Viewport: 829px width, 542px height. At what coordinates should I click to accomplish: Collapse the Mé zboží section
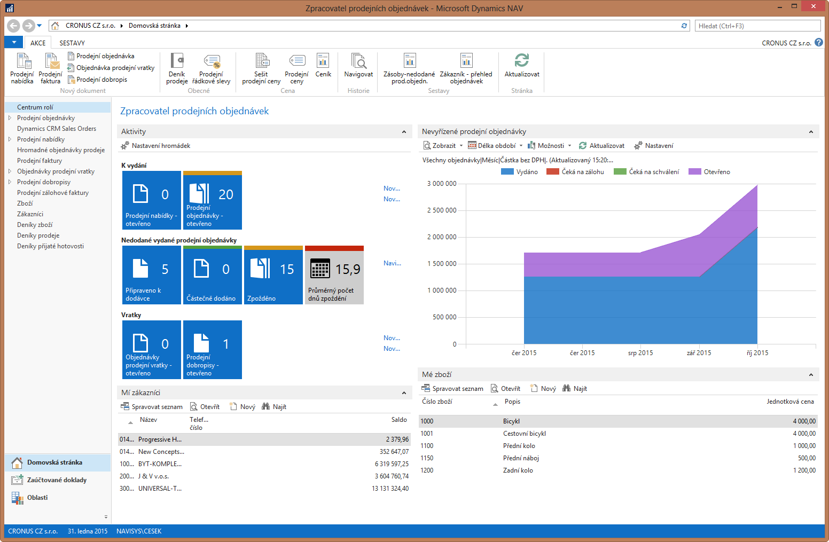(811, 375)
